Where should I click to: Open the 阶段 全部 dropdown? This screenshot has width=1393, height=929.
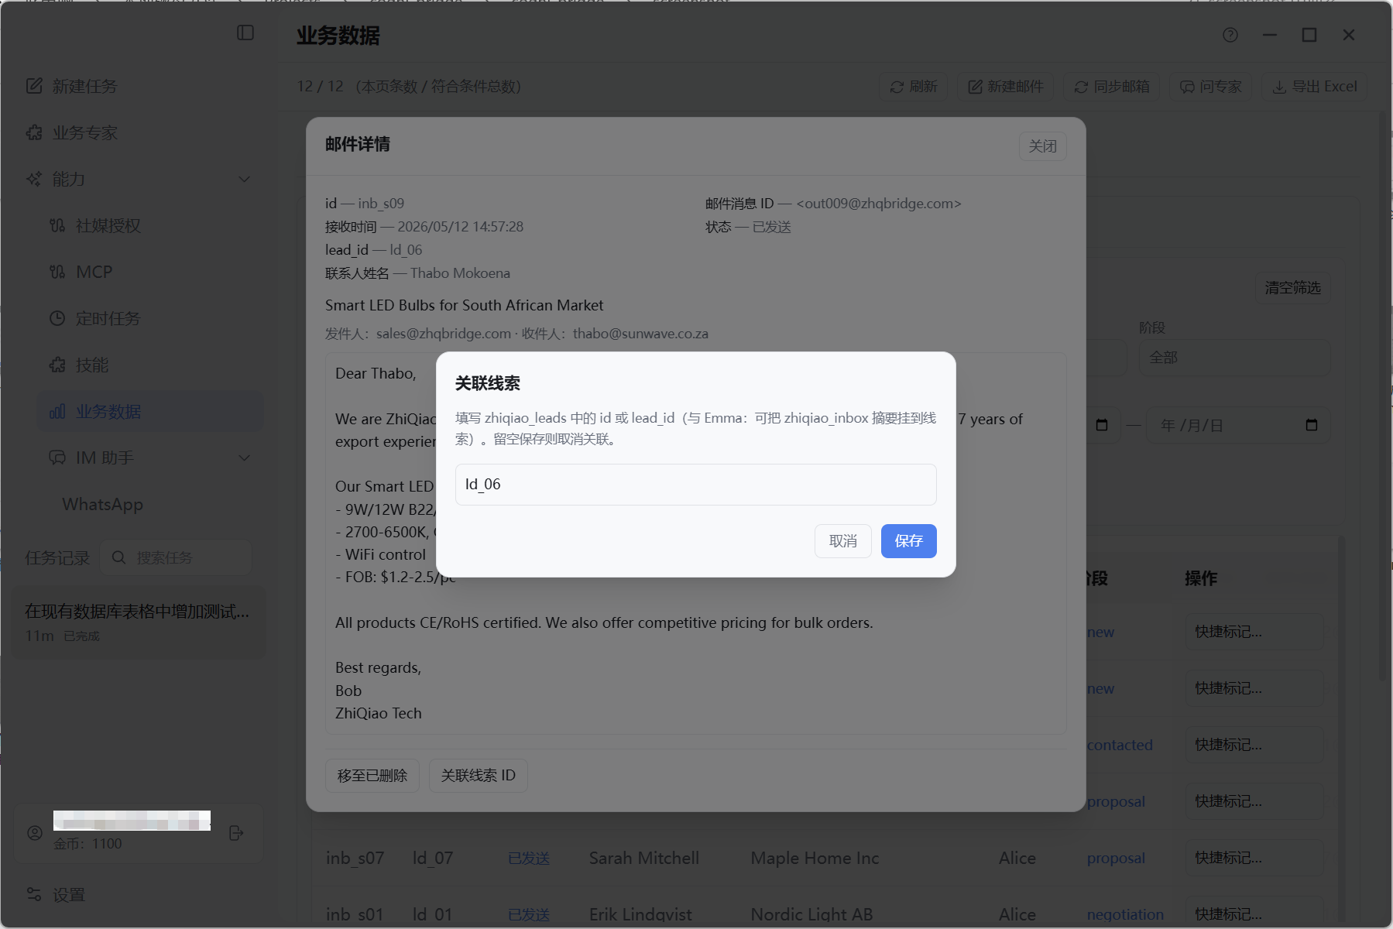coord(1234,358)
